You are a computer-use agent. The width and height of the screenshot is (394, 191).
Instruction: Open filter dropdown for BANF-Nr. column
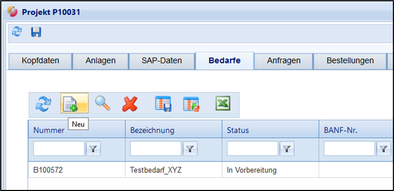[384, 149]
